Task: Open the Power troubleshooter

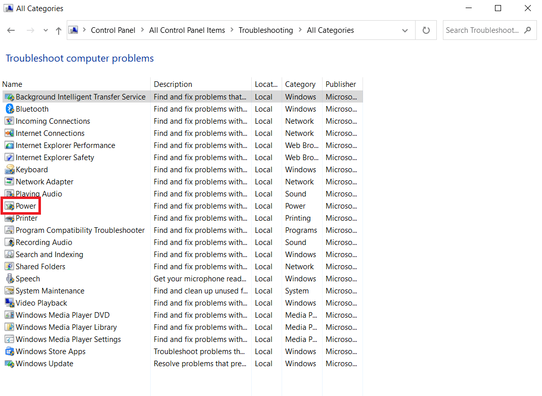Action: [x=26, y=206]
